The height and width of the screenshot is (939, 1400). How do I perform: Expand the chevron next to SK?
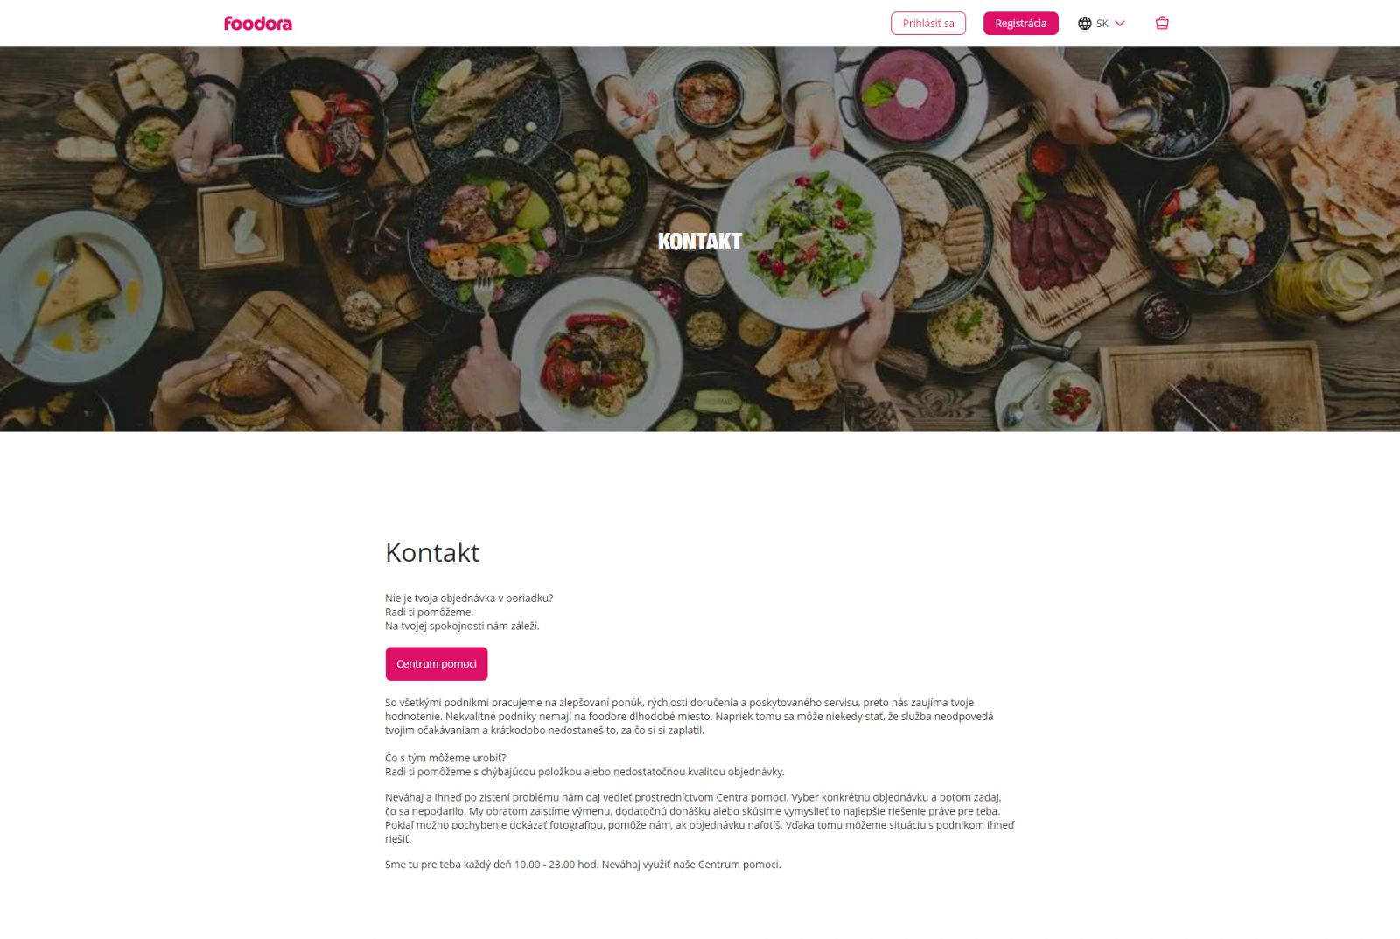pos(1120,24)
